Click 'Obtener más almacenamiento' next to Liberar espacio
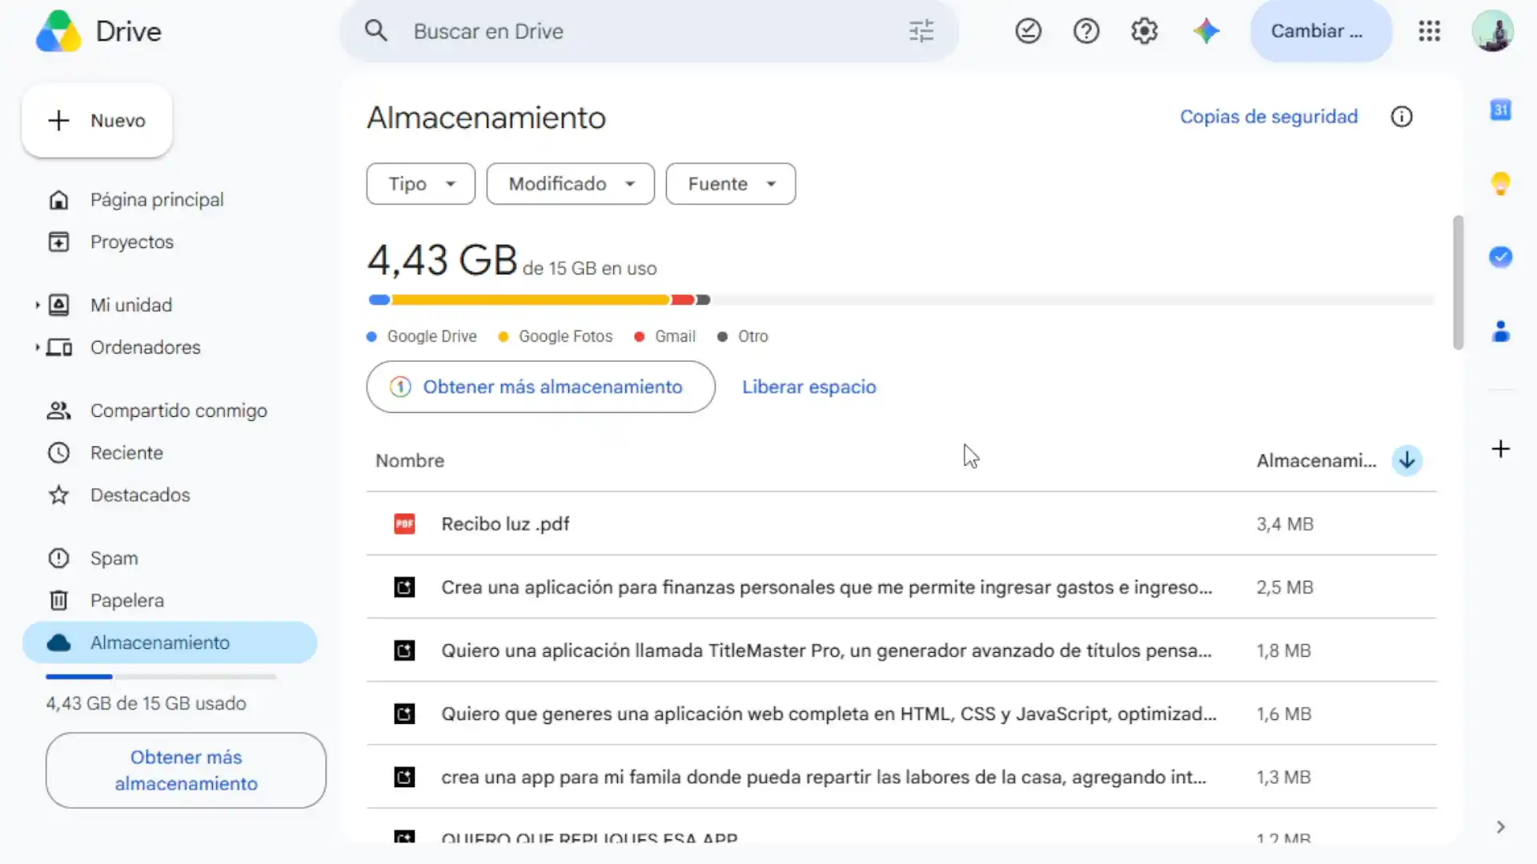This screenshot has height=864, width=1537. click(x=540, y=387)
